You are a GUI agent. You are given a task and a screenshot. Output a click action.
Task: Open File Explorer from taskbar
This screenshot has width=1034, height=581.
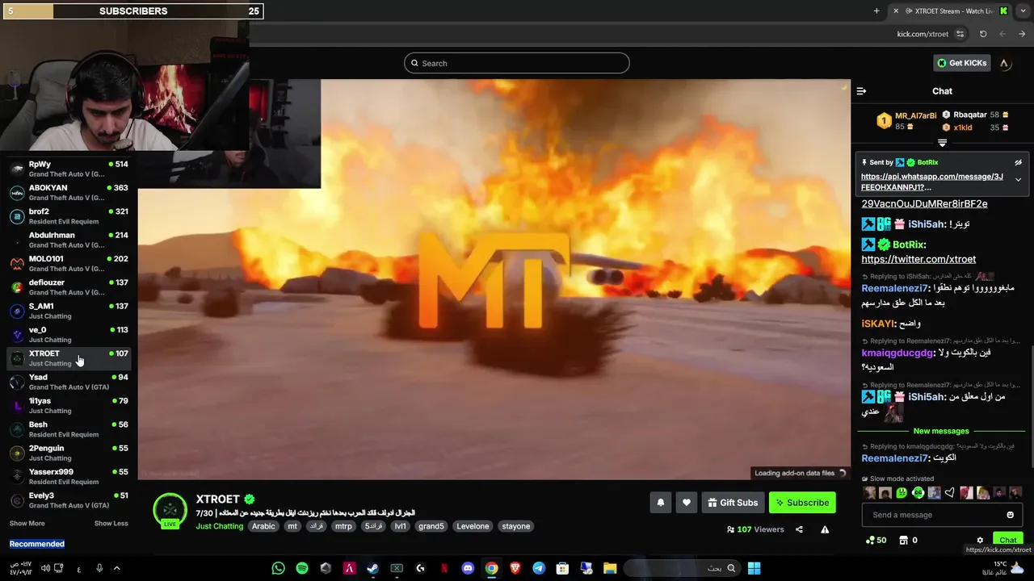(x=610, y=568)
